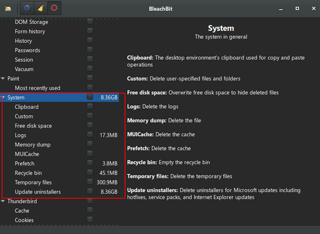Toggle the System group checkbox

coord(90,97)
